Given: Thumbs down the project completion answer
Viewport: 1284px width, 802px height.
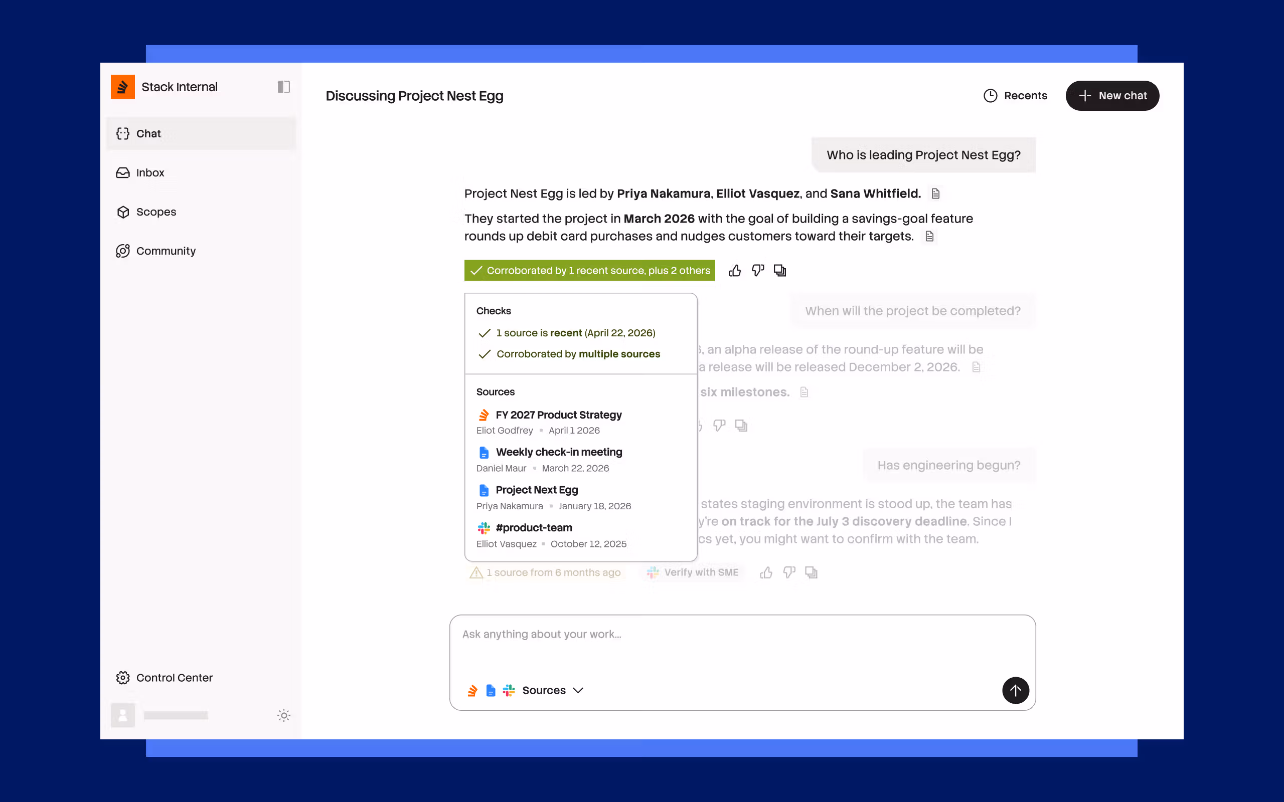Looking at the screenshot, I should pos(719,426).
